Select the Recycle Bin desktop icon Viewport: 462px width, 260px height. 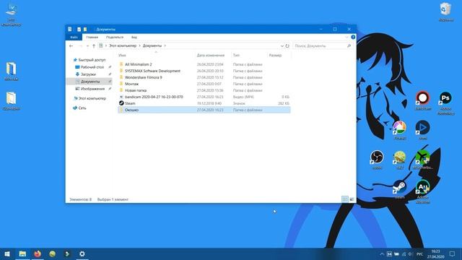point(445,12)
